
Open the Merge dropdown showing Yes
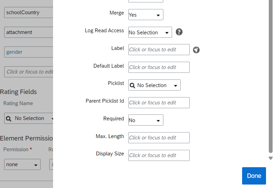click(x=146, y=15)
